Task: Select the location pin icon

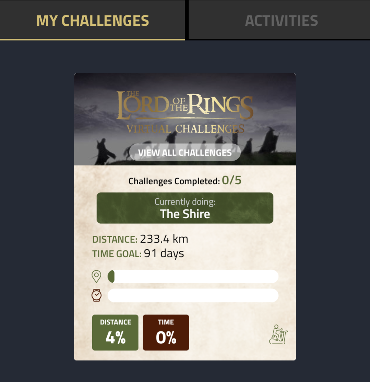Action: tap(96, 276)
